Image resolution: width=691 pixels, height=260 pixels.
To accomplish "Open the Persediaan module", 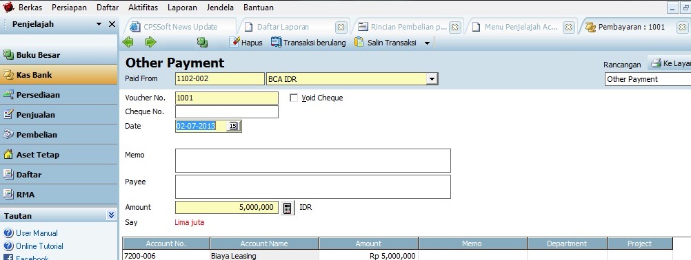I will [59, 95].
